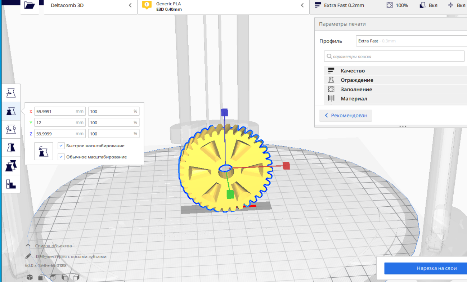Click the Extra Fast 0.2mm profile icon
Image resolution: width=467 pixels, height=282 pixels.
coord(318,5)
